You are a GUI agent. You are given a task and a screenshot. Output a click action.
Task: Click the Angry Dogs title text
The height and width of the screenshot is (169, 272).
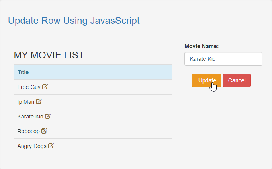click(32, 146)
